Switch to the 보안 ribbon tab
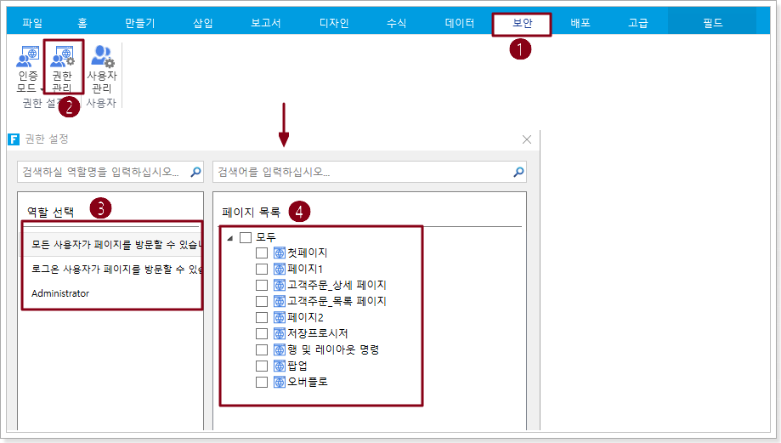 [x=522, y=23]
